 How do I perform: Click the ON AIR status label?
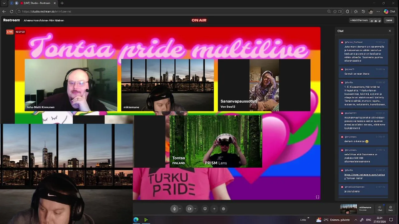click(x=199, y=20)
